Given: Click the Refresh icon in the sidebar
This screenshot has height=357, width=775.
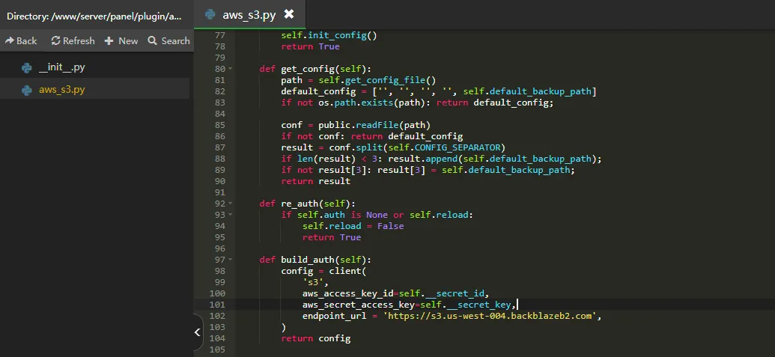Looking at the screenshot, I should pos(56,40).
